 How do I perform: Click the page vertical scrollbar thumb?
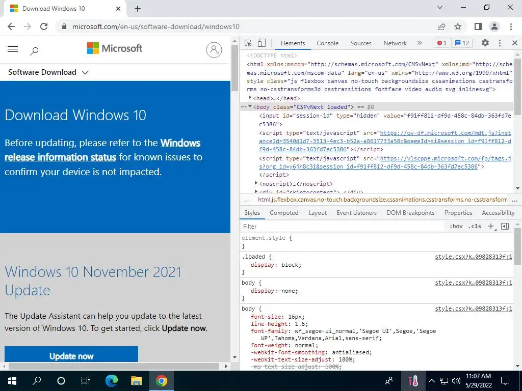tap(234, 68)
